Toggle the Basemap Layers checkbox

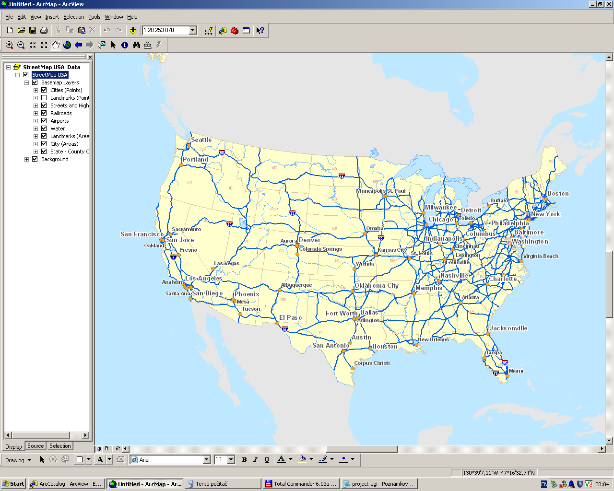[x=35, y=82]
